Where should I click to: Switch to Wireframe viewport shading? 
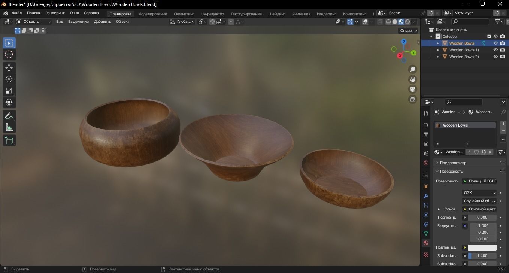[x=388, y=22]
